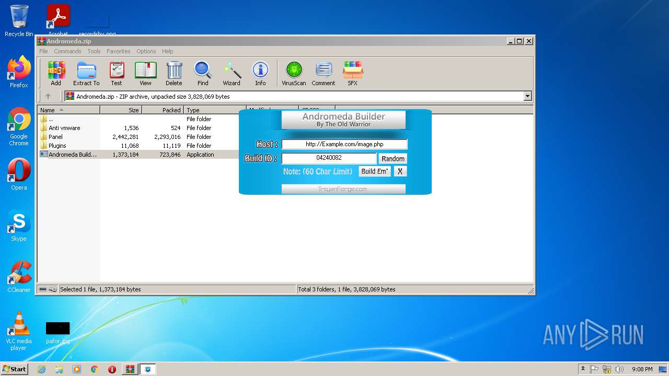Click the Add toolbar icon in WinRAR
This screenshot has width=669, height=376.
coord(56,73)
